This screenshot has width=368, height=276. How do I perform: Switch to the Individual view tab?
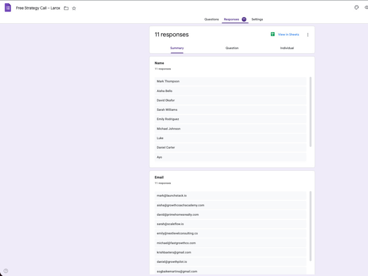(x=287, y=48)
